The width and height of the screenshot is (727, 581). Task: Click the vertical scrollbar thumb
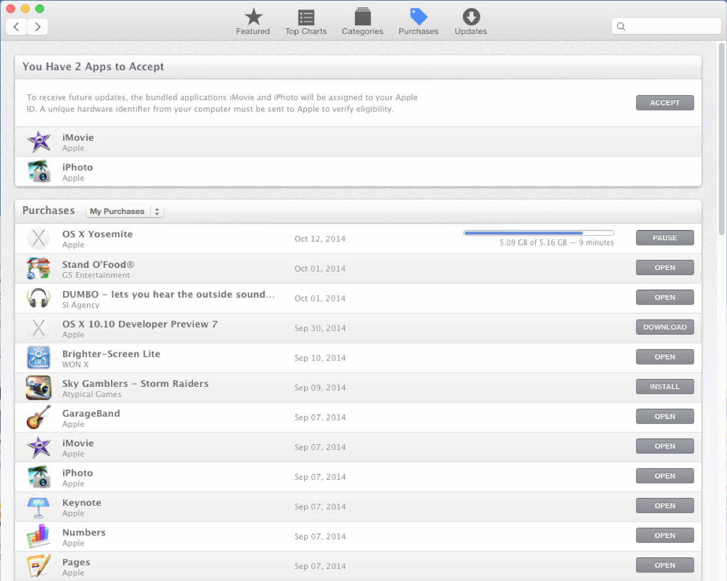click(721, 139)
